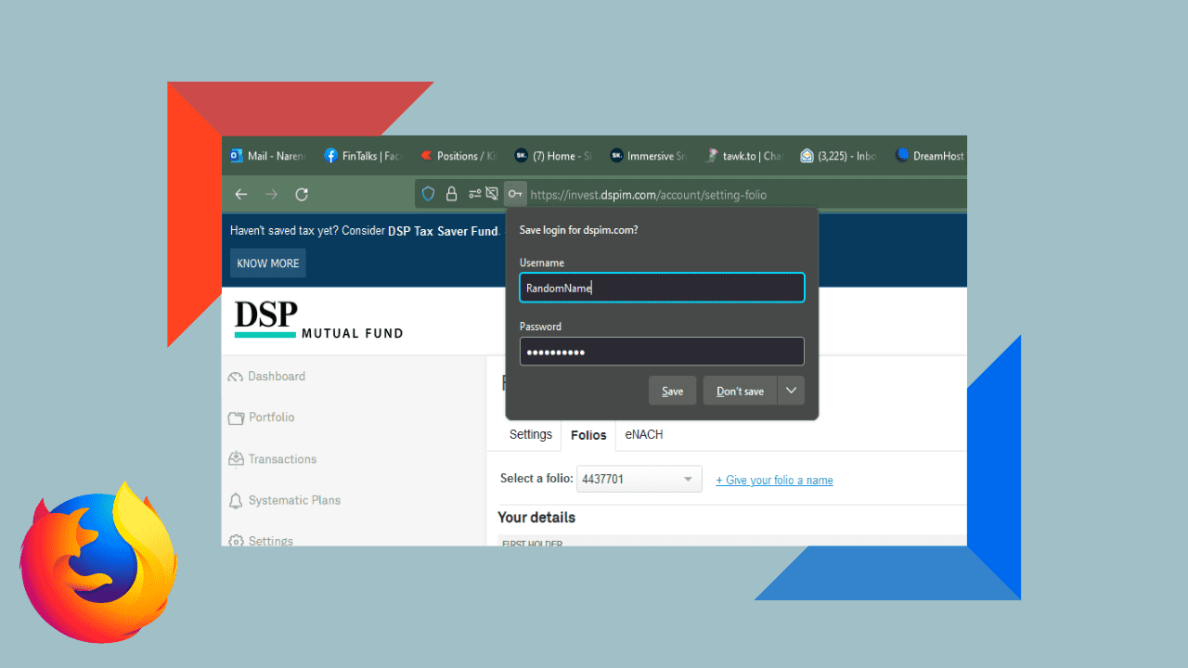Switch to the tawk.to browser tab
Image resolution: width=1188 pixels, height=668 pixels.
(743, 156)
